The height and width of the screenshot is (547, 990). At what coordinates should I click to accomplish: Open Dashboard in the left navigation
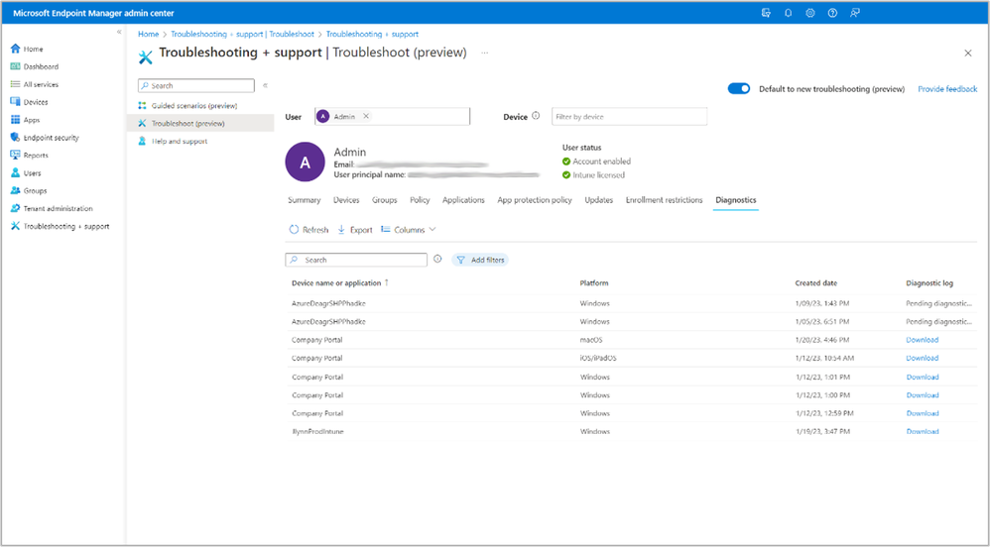click(35, 66)
